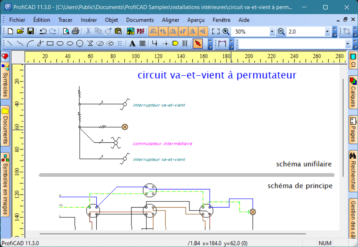Screen dimensions: 358x247
Task: Select the title text 'circuit va-et-vient à permutateur'
Action: click(x=217, y=75)
